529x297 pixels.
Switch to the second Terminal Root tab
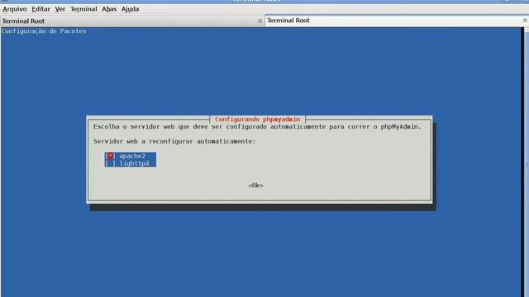click(397, 21)
